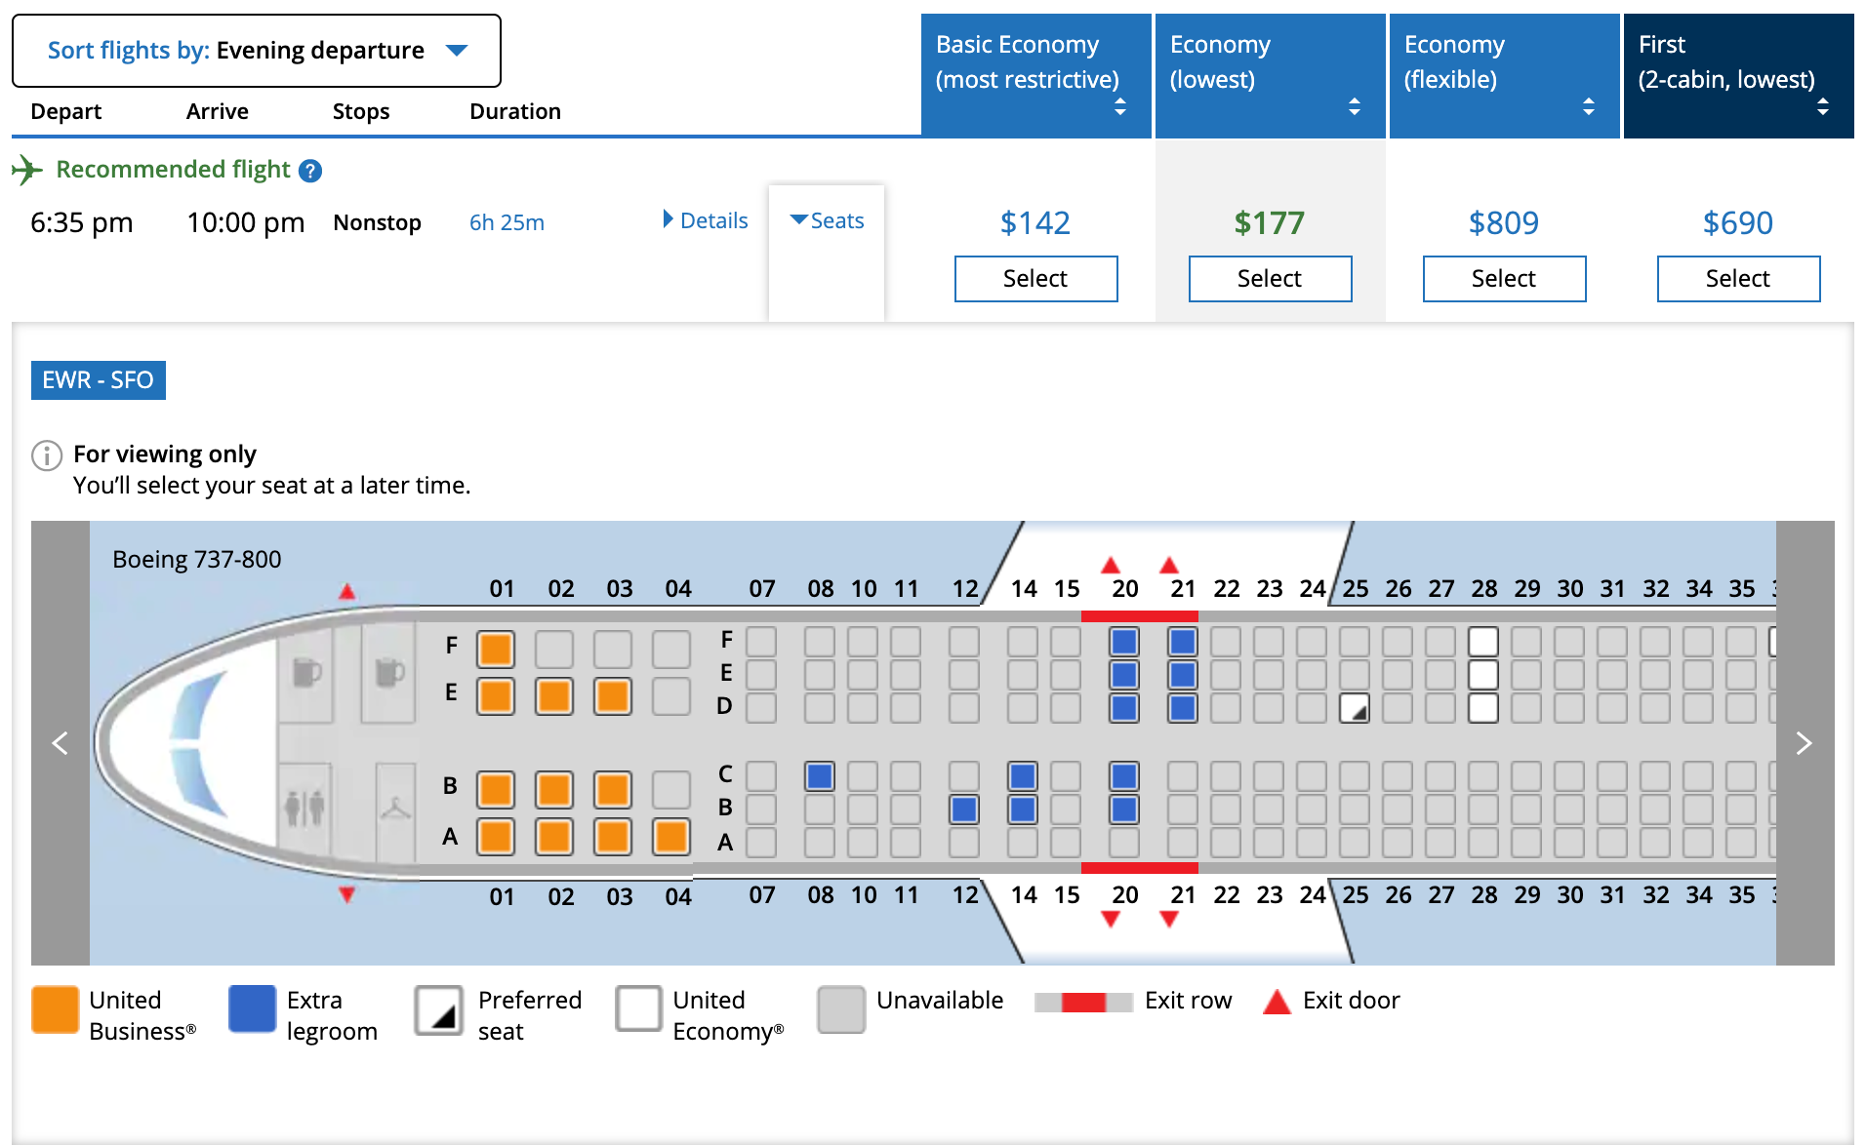Expand flight Details

(706, 220)
